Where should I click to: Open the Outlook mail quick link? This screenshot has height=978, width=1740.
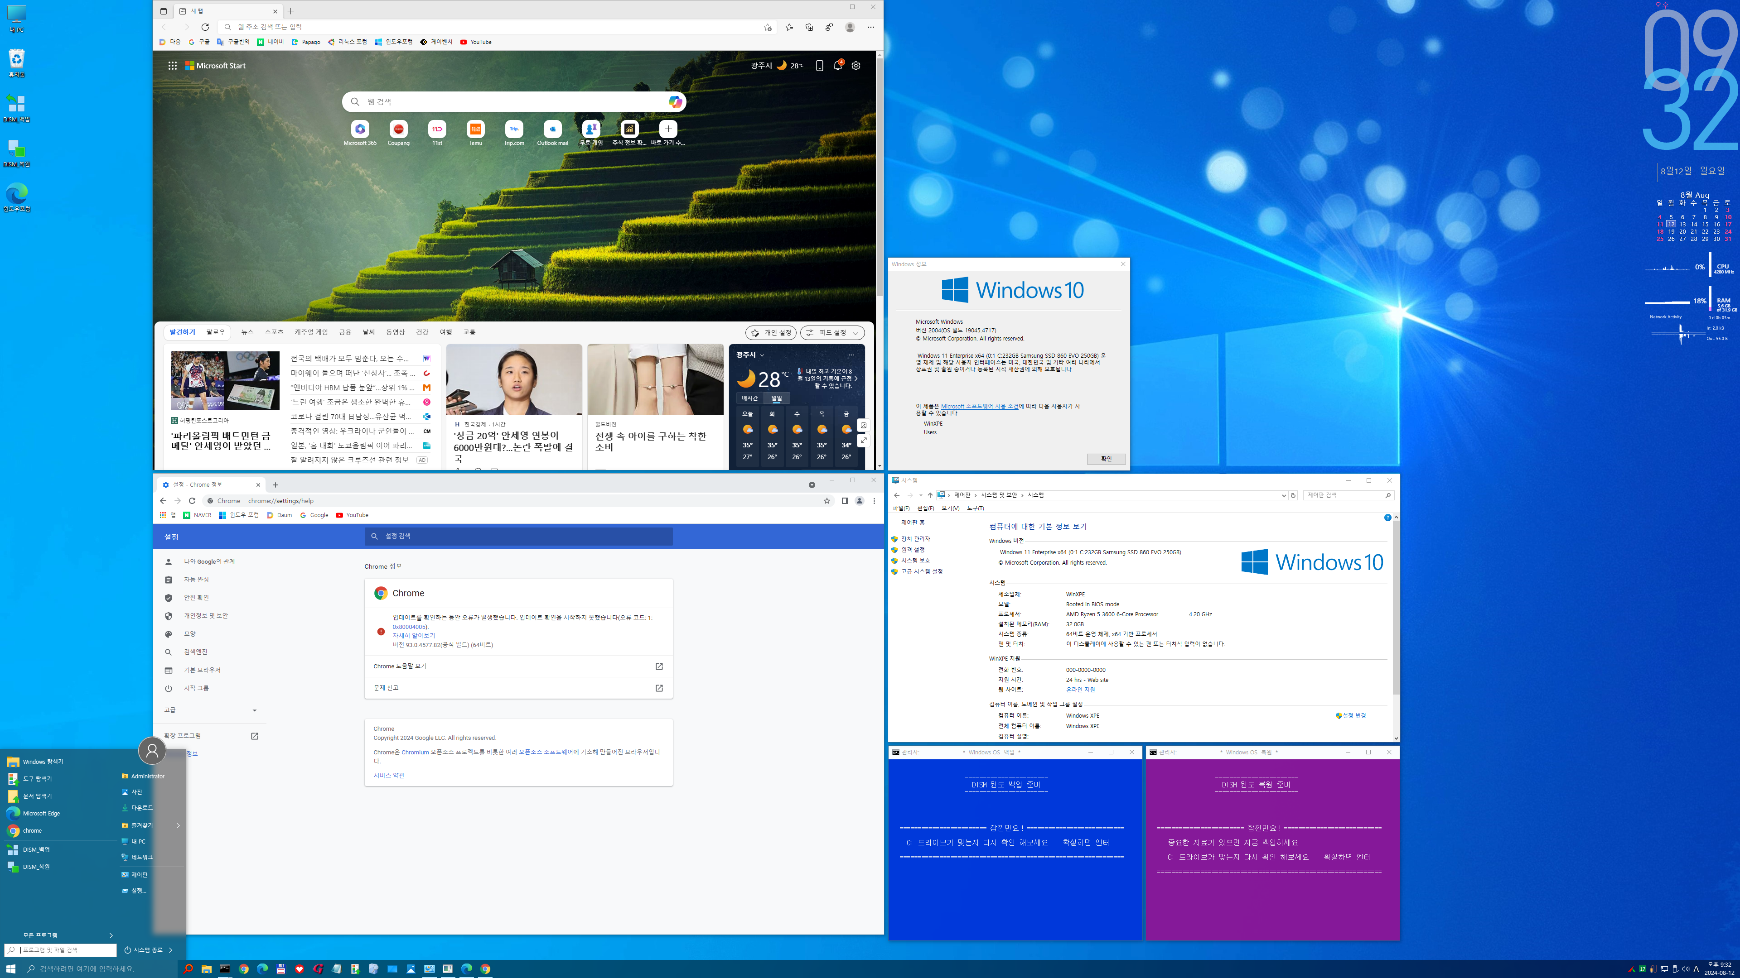(x=552, y=133)
